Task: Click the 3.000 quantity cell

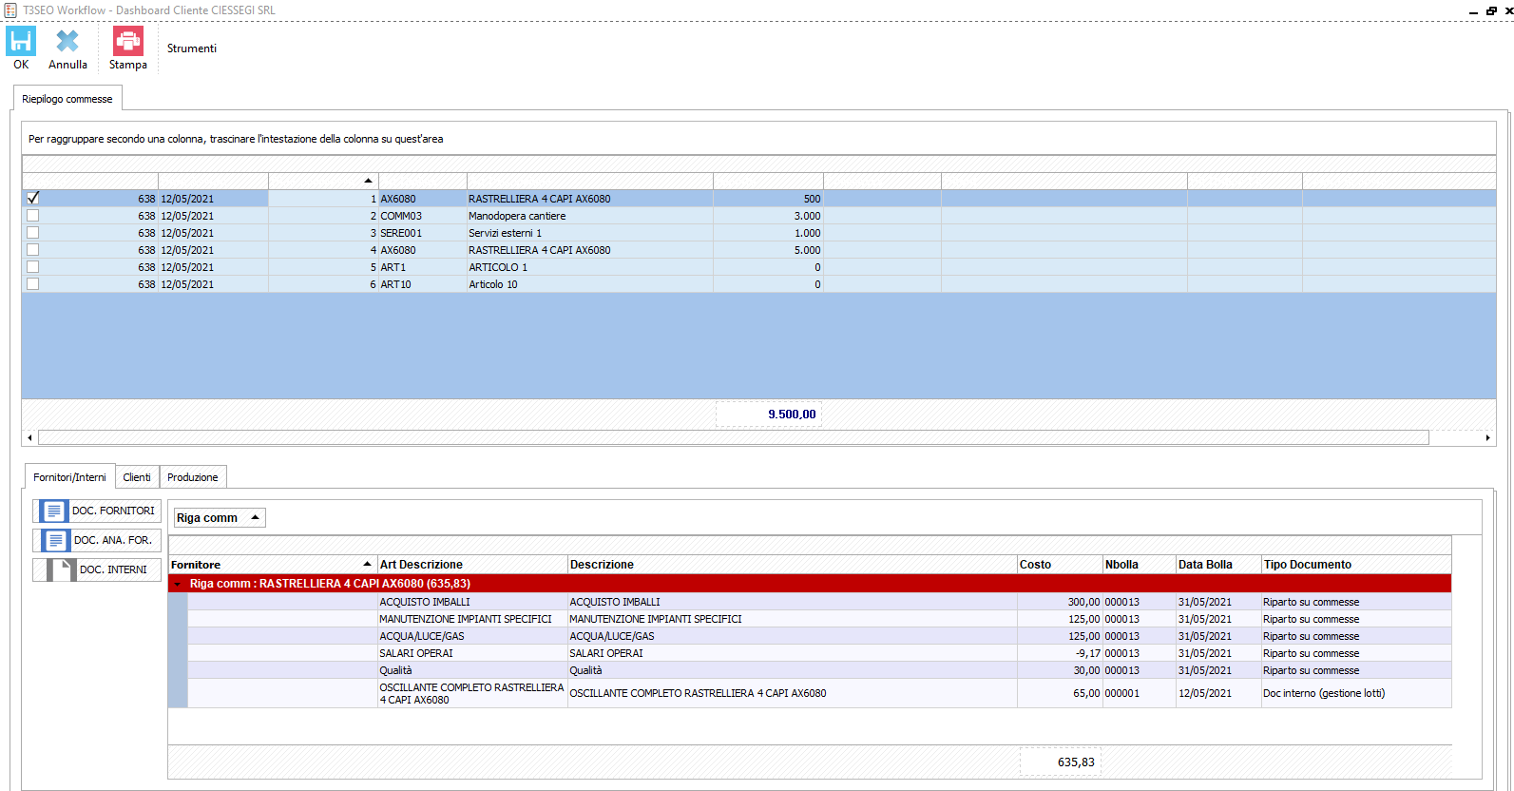Action: (768, 216)
